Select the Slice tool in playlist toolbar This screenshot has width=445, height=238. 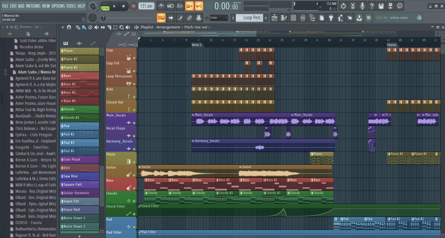109,27
